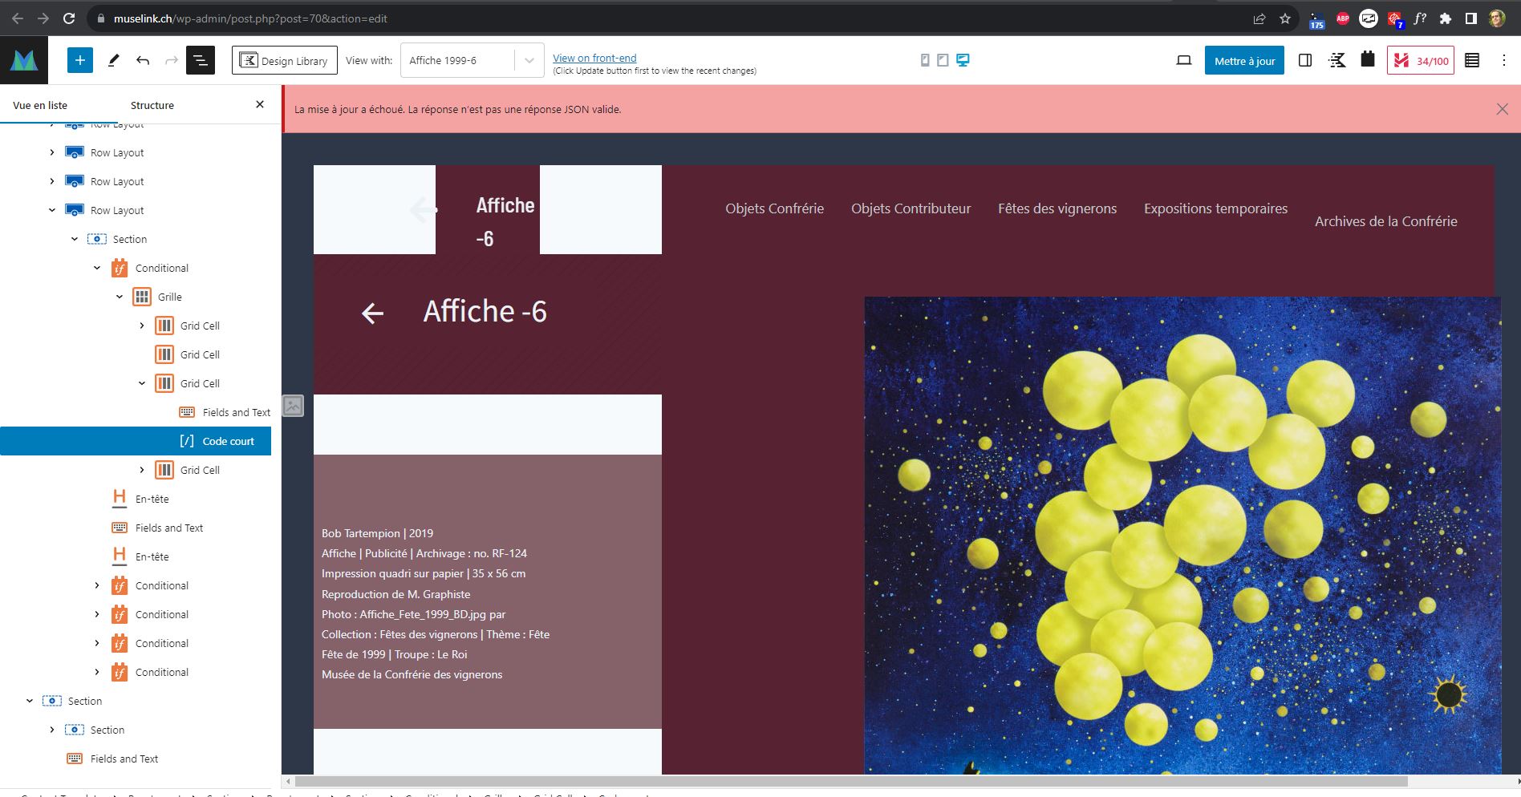Click the horizontal scrollbar under the canvas
This screenshot has height=797, width=1521.
[851, 781]
